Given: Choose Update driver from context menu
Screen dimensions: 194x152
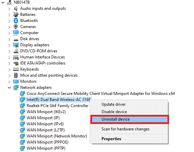Looking at the screenshot, I should pyautogui.click(x=113, y=104).
